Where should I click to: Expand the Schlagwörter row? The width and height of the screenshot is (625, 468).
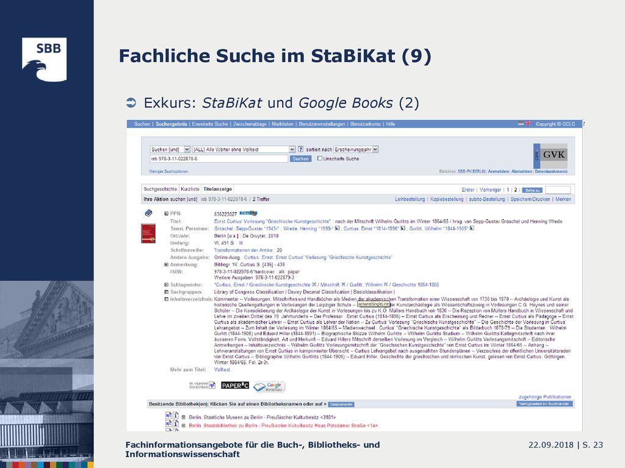pyautogui.click(x=166, y=285)
